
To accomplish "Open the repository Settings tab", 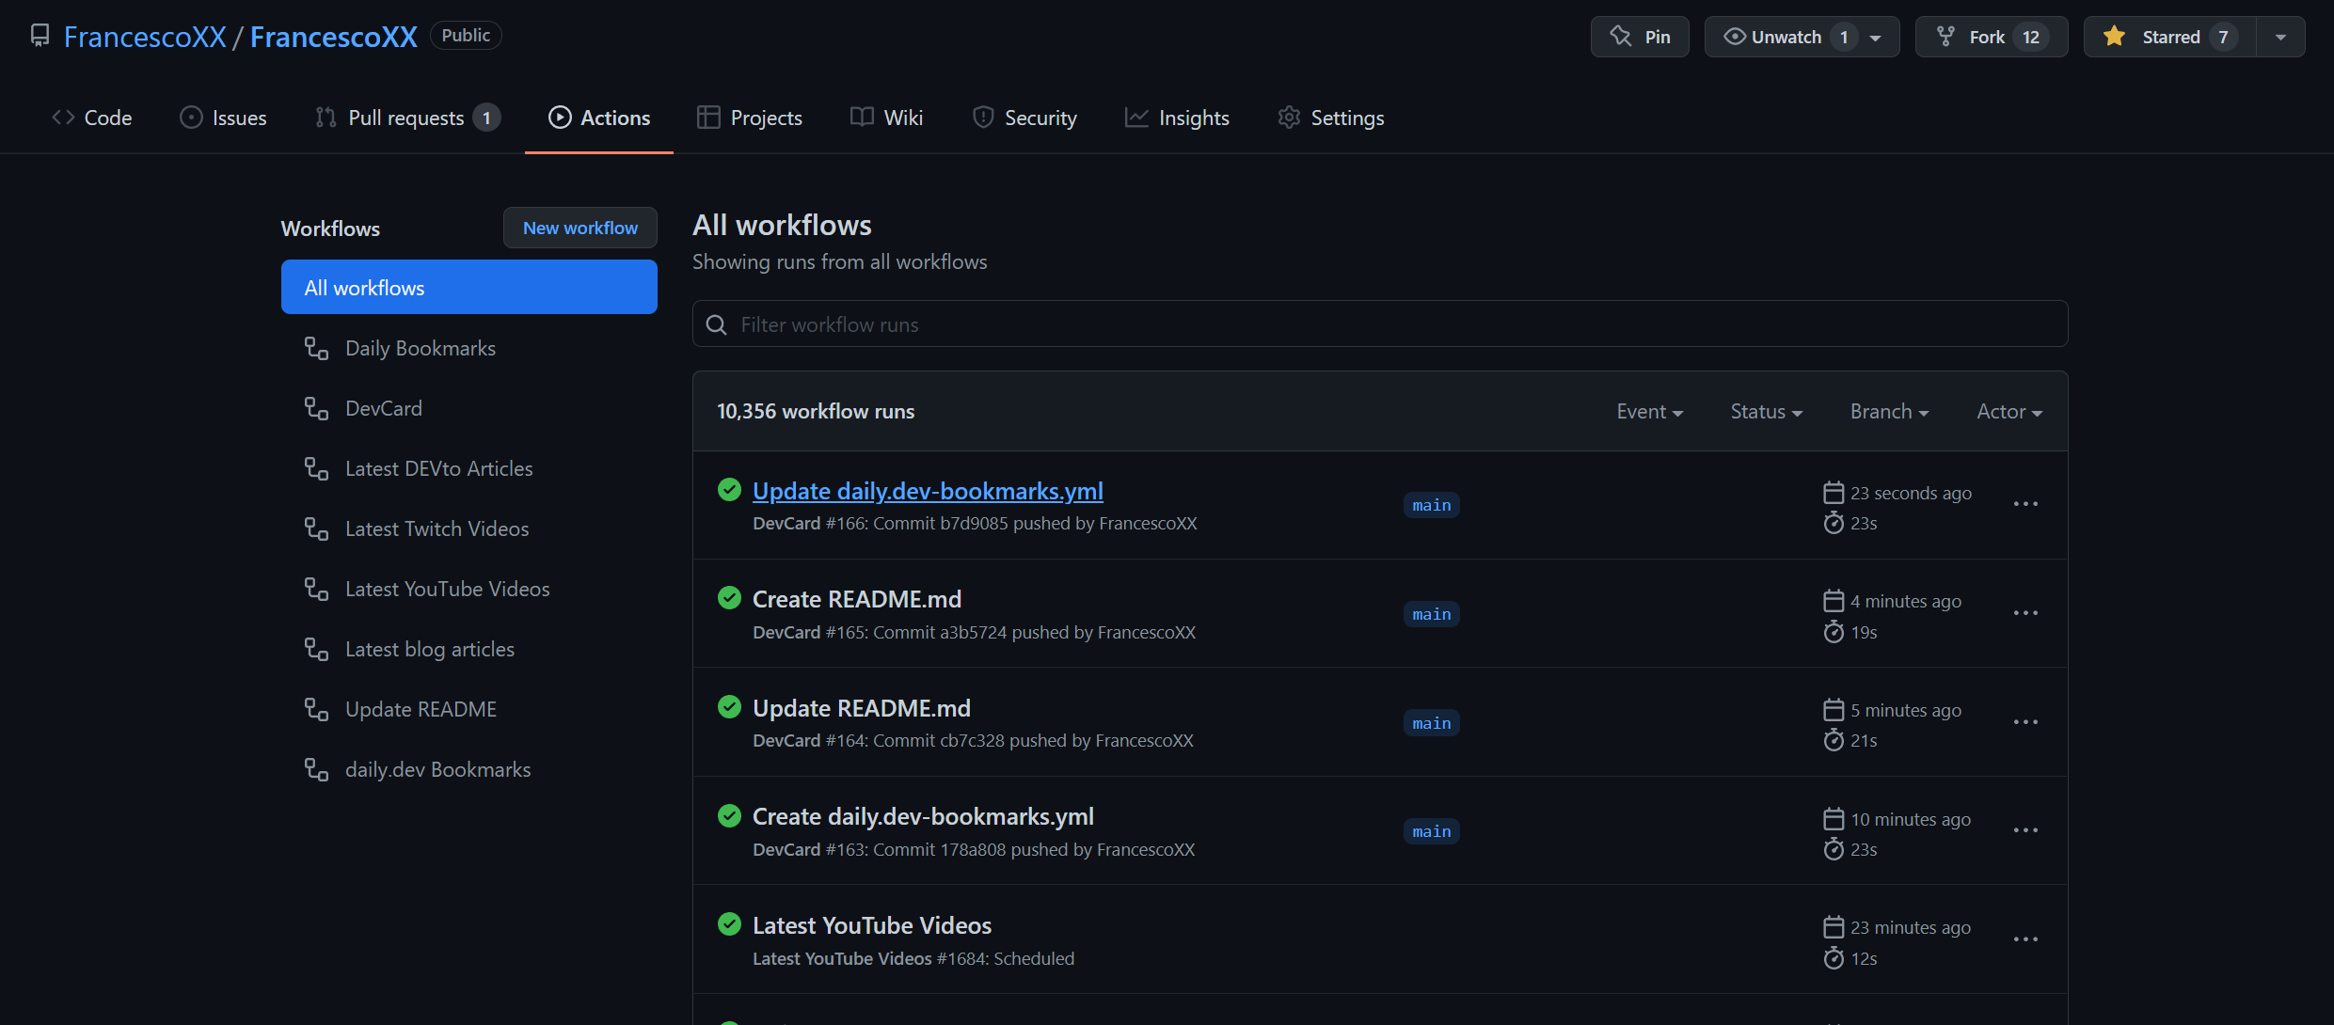I will [1331, 118].
